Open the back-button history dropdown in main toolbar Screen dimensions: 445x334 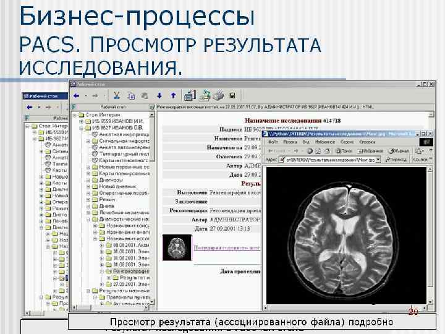click(x=85, y=96)
